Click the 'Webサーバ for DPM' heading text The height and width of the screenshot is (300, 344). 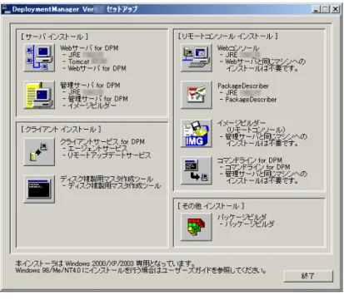89,48
